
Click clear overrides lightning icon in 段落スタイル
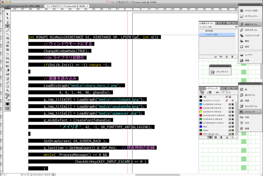click(236, 27)
